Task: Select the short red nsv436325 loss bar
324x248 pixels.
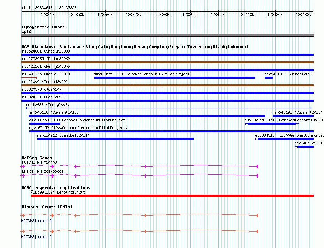Action: point(29,78)
